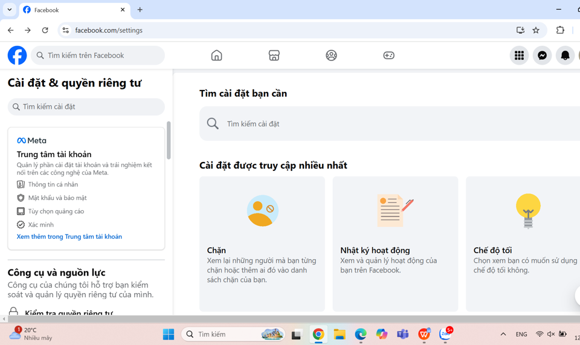Open Wi-Fi network settings in tray
The image size is (580, 345).
pos(540,334)
